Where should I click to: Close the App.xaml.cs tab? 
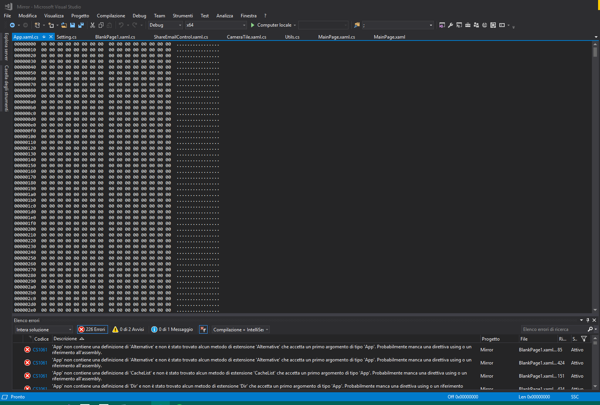click(x=51, y=37)
